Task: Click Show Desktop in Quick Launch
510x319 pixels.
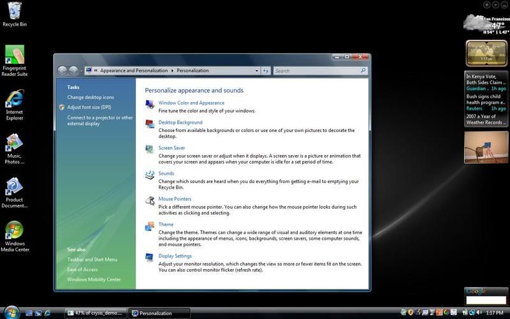Action: coord(29,313)
